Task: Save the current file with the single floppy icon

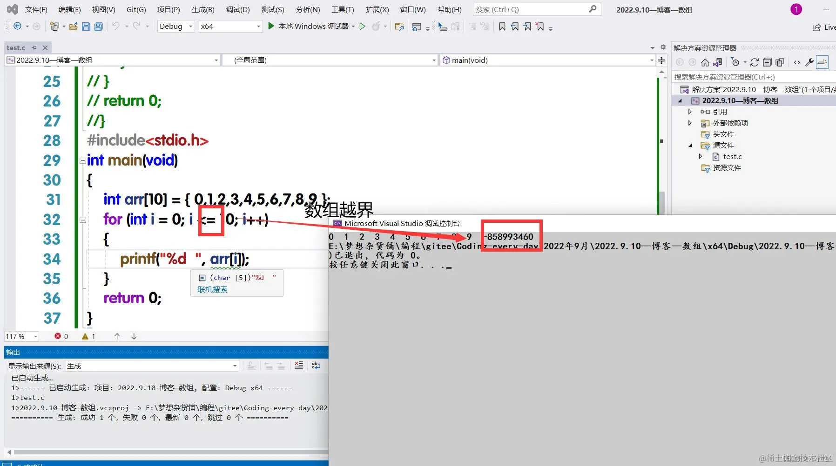Action: 86,27
